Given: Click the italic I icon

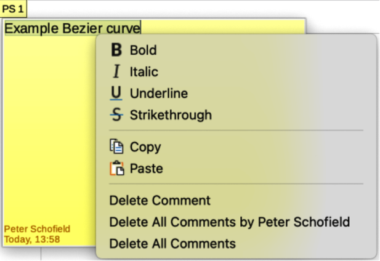Looking at the screenshot, I should pos(116,72).
